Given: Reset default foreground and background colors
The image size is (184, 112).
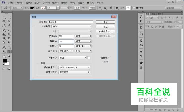Looking at the screenshot, I should pyautogui.click(x=3, y=65).
